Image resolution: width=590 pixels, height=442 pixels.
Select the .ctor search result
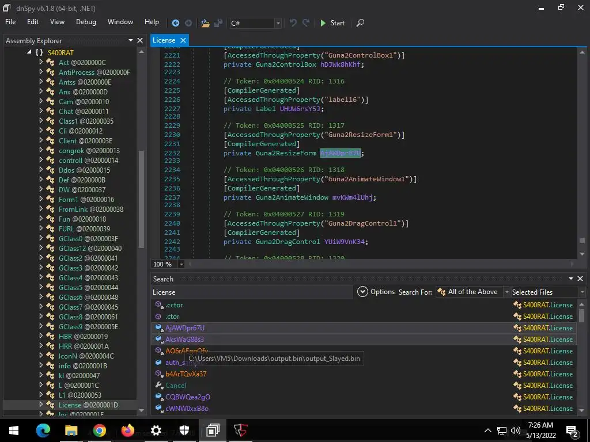pyautogui.click(x=363, y=317)
